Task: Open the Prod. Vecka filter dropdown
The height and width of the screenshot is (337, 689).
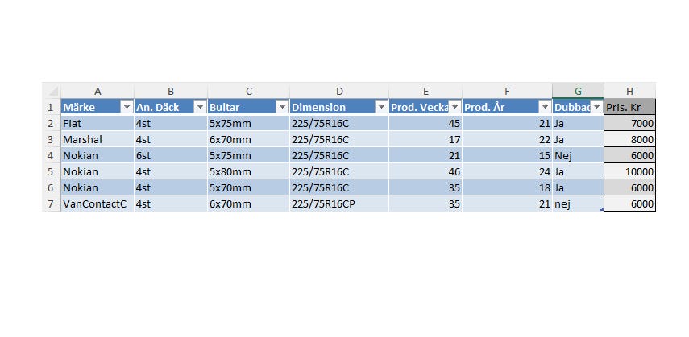Action: 455,107
